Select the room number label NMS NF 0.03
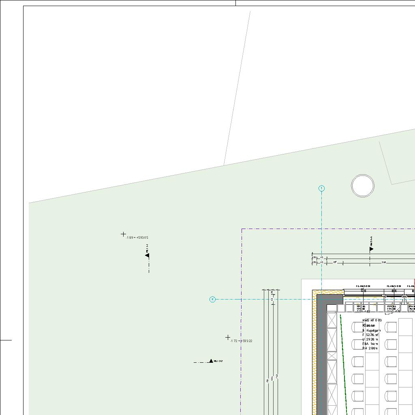Image resolution: width=415 pixels, height=415 pixels. tap(372, 321)
